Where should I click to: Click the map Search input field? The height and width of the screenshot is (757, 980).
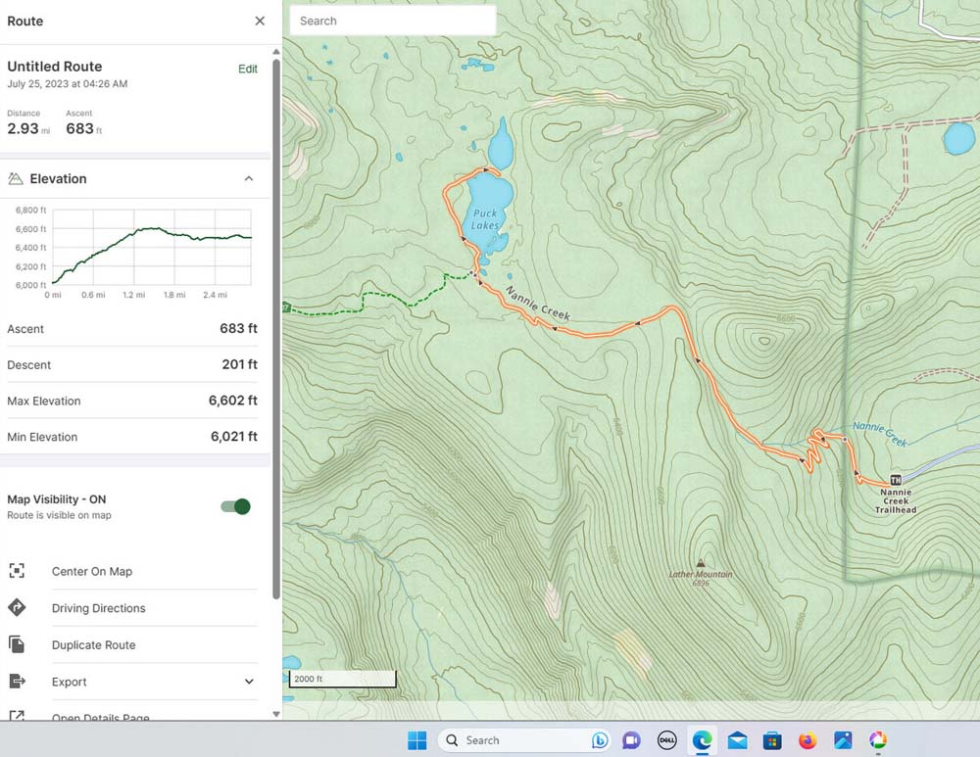(392, 21)
